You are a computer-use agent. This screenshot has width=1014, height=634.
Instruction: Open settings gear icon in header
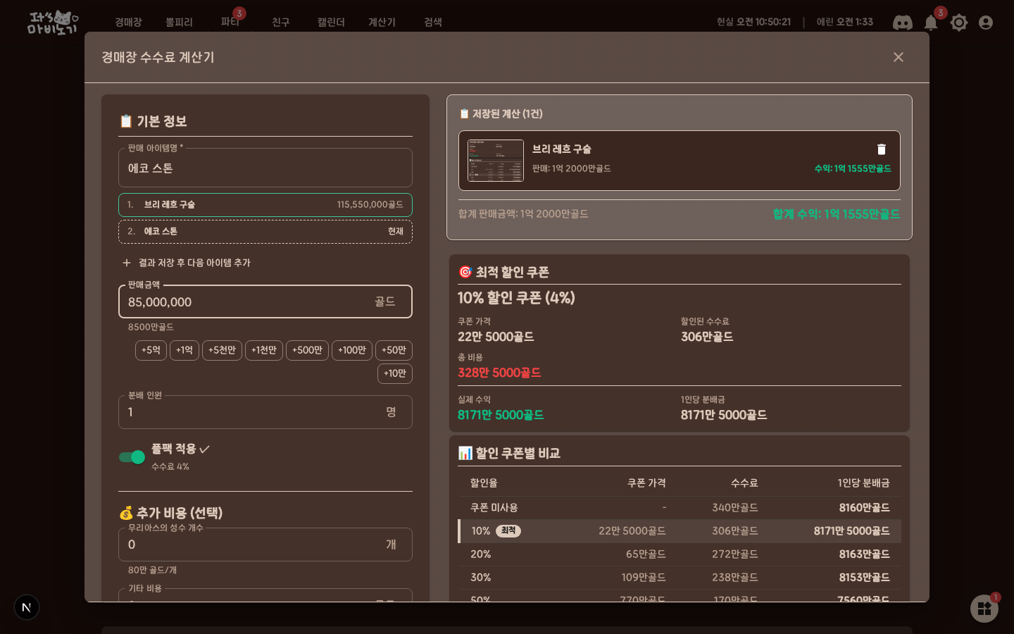959,23
